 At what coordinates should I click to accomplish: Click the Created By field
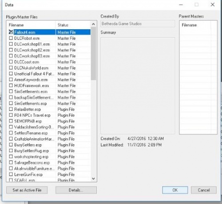coord(138,24)
